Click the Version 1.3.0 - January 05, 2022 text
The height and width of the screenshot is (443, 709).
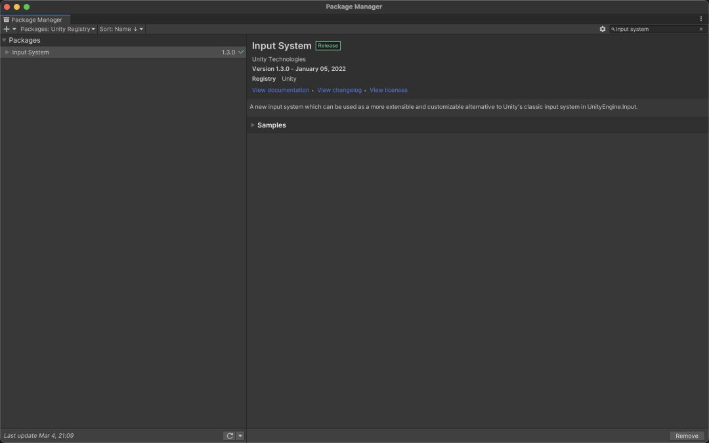[299, 69]
